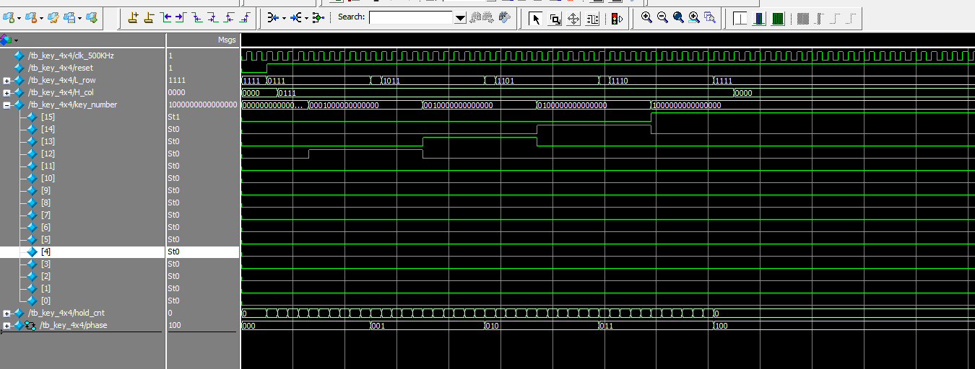Find previous falling edge icon

(197, 18)
